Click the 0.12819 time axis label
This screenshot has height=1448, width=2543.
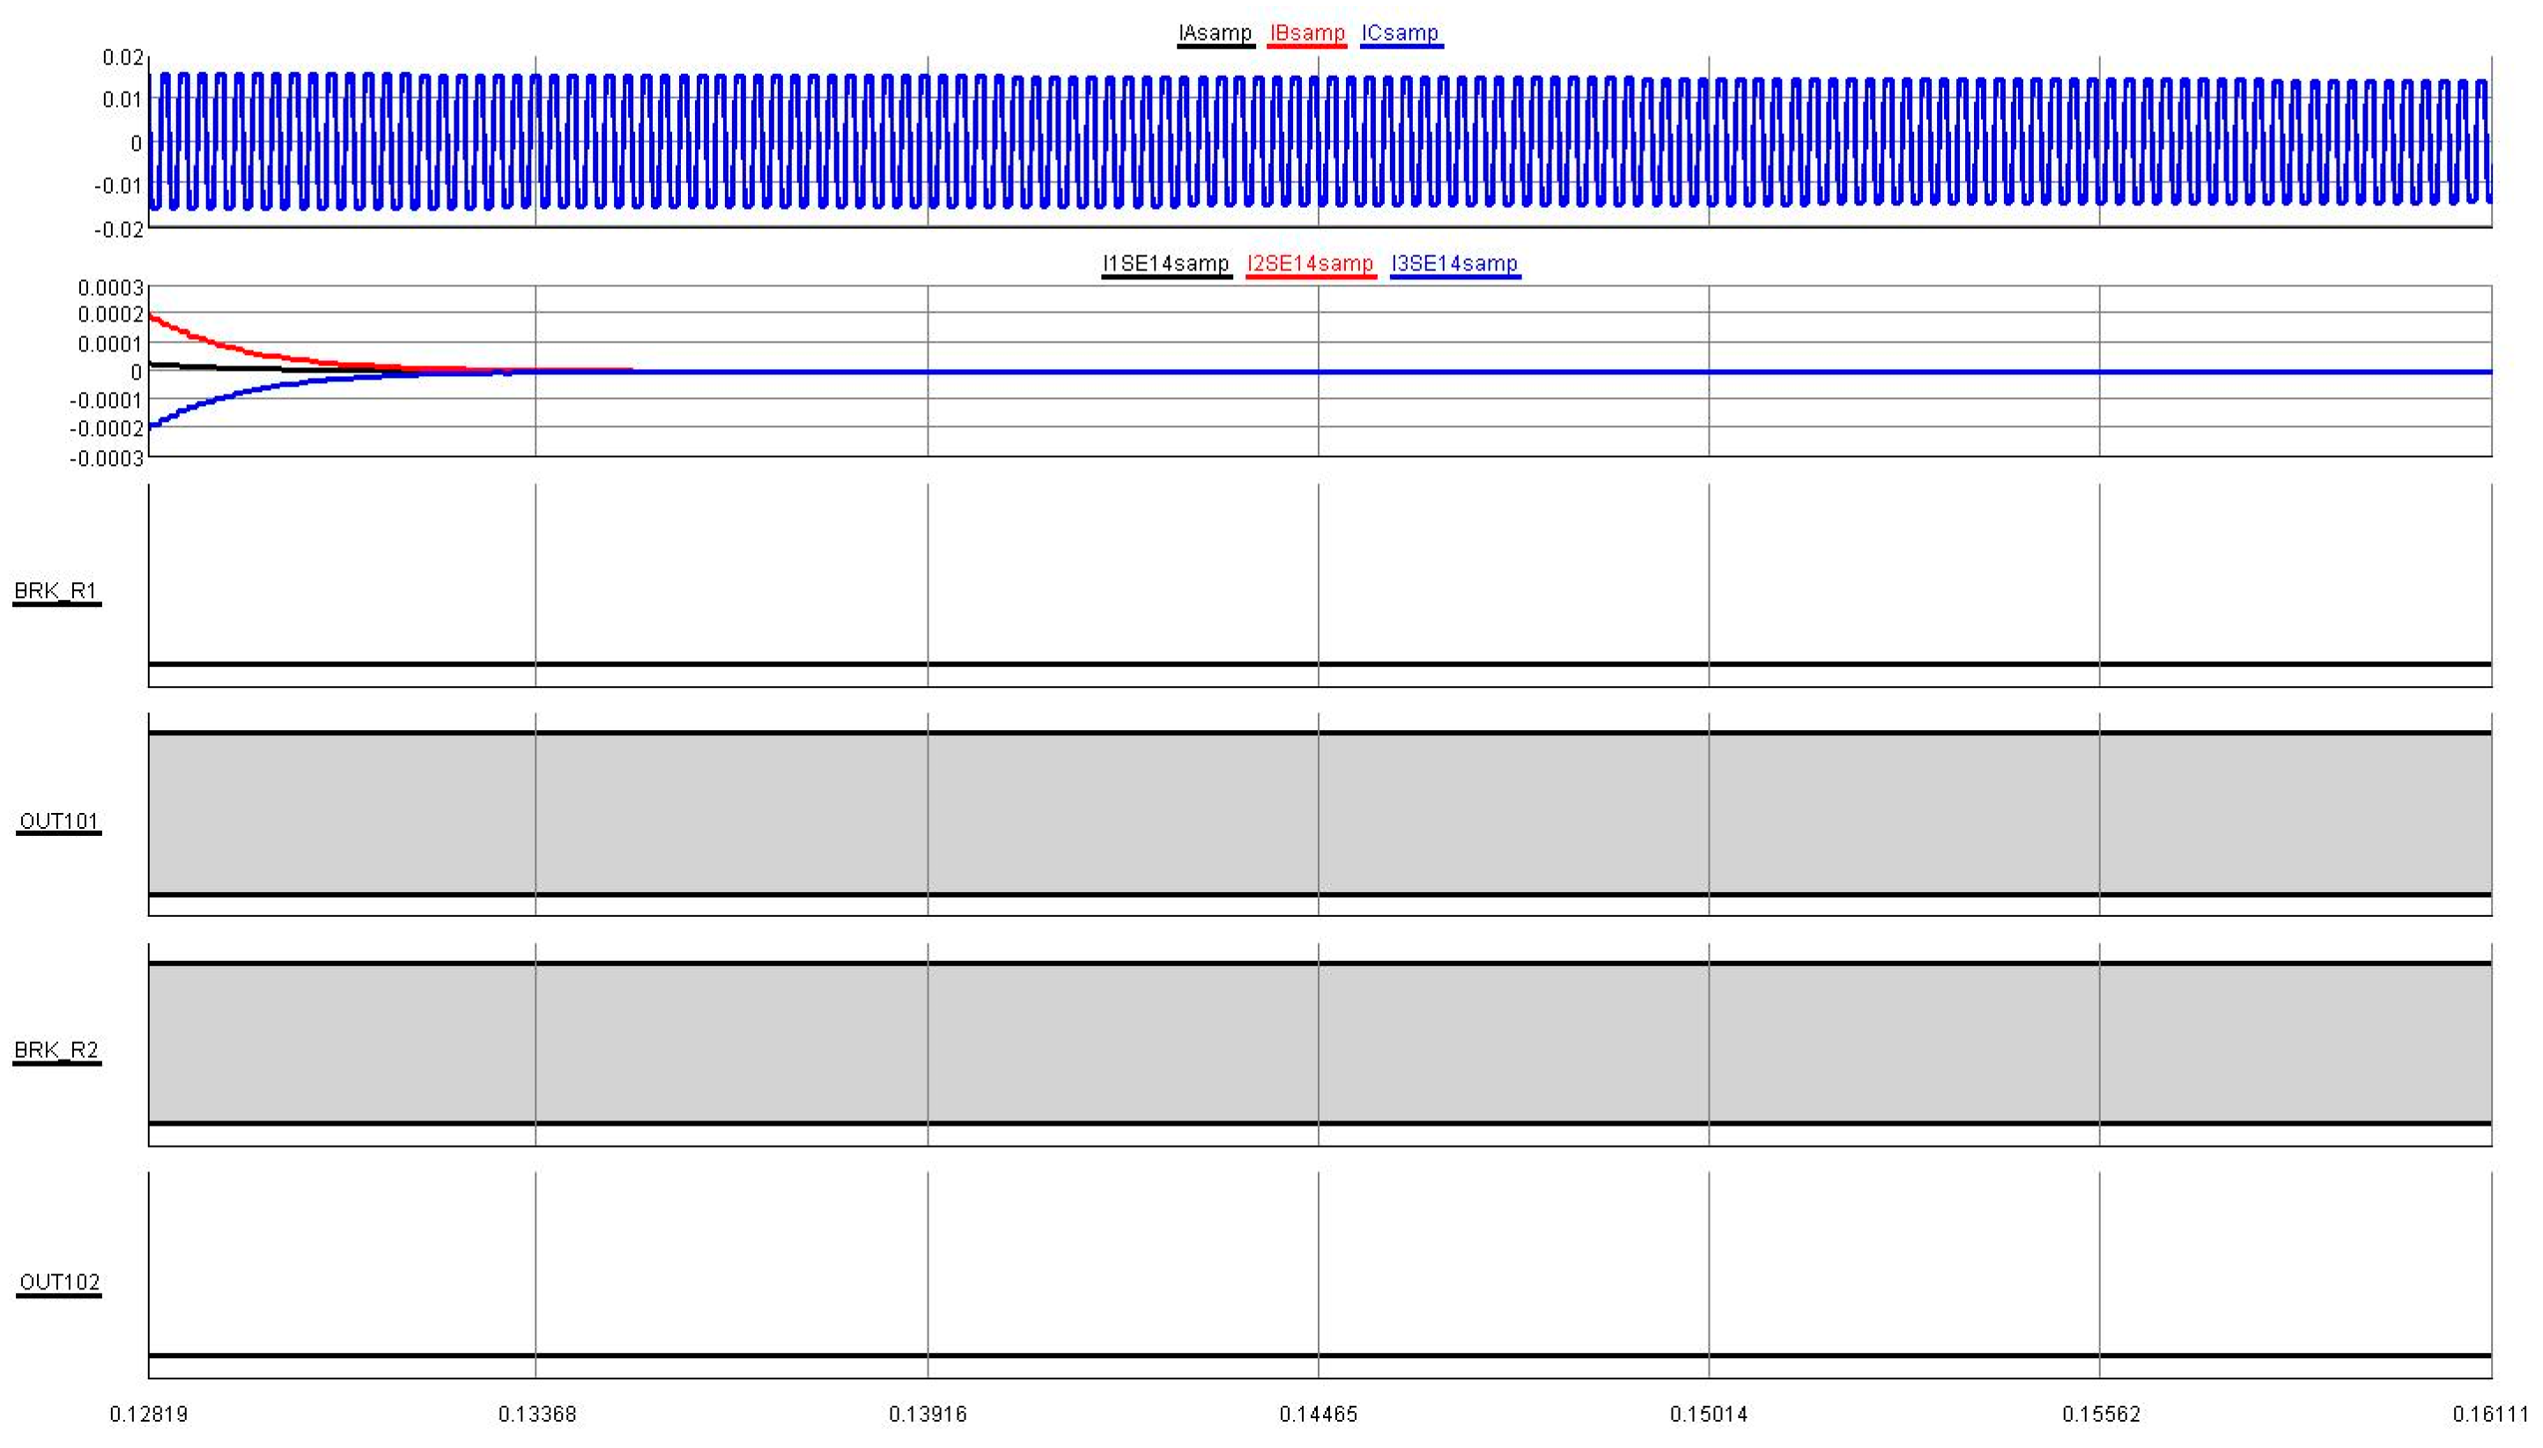148,1415
